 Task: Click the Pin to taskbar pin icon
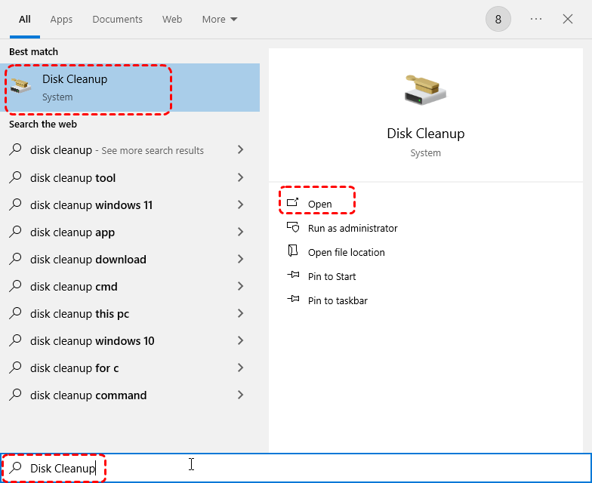[293, 300]
